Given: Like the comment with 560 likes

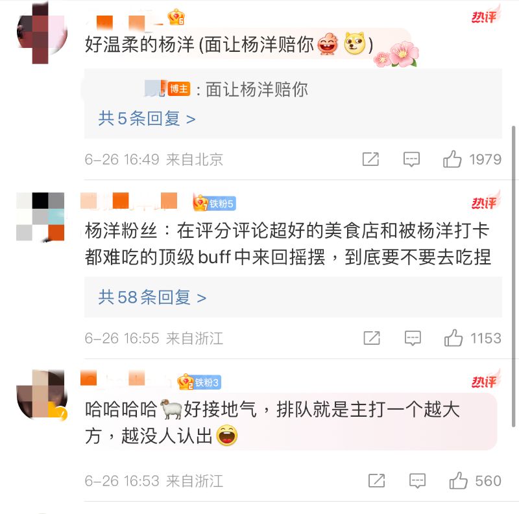Looking at the screenshot, I should point(458,480).
